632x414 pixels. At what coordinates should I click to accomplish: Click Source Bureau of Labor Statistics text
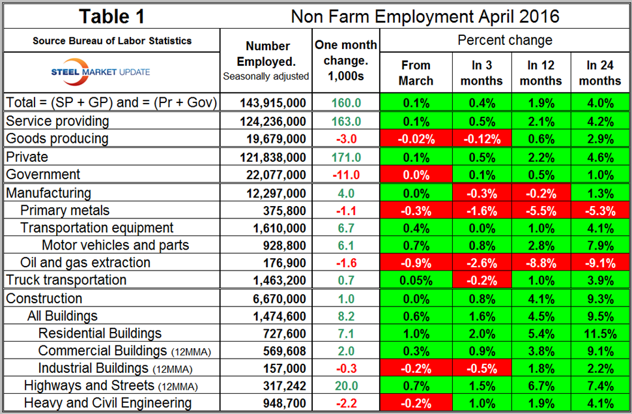tap(112, 40)
